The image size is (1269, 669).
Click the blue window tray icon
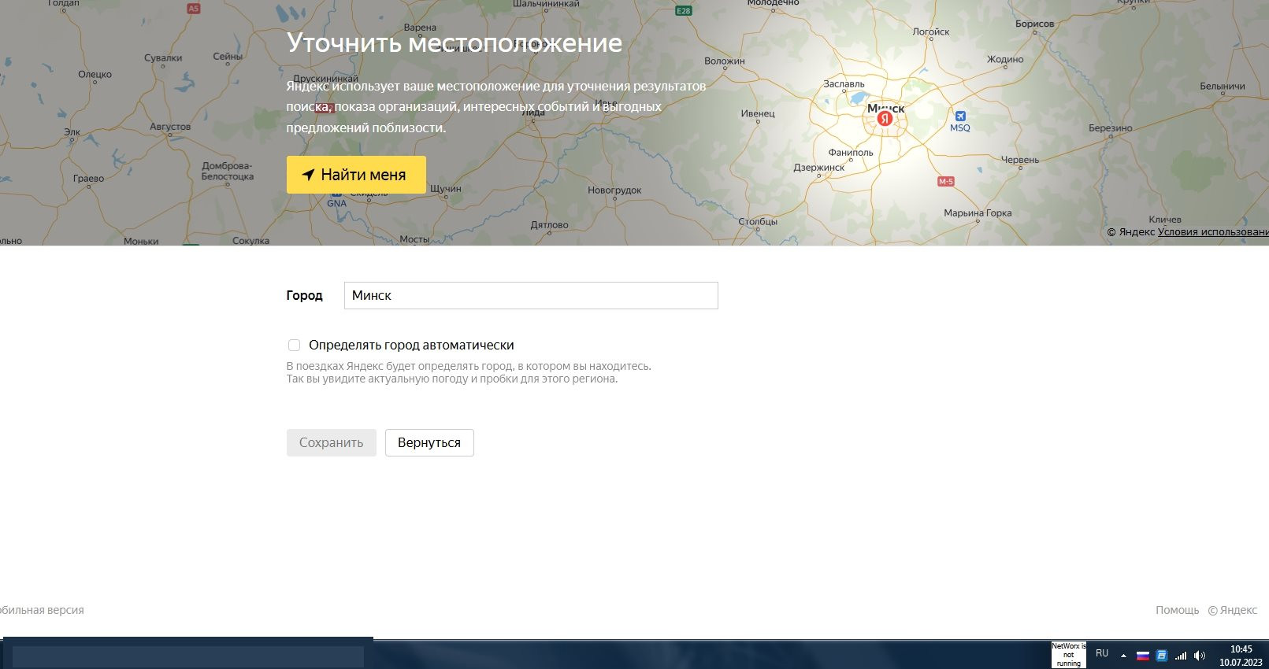(x=1161, y=656)
